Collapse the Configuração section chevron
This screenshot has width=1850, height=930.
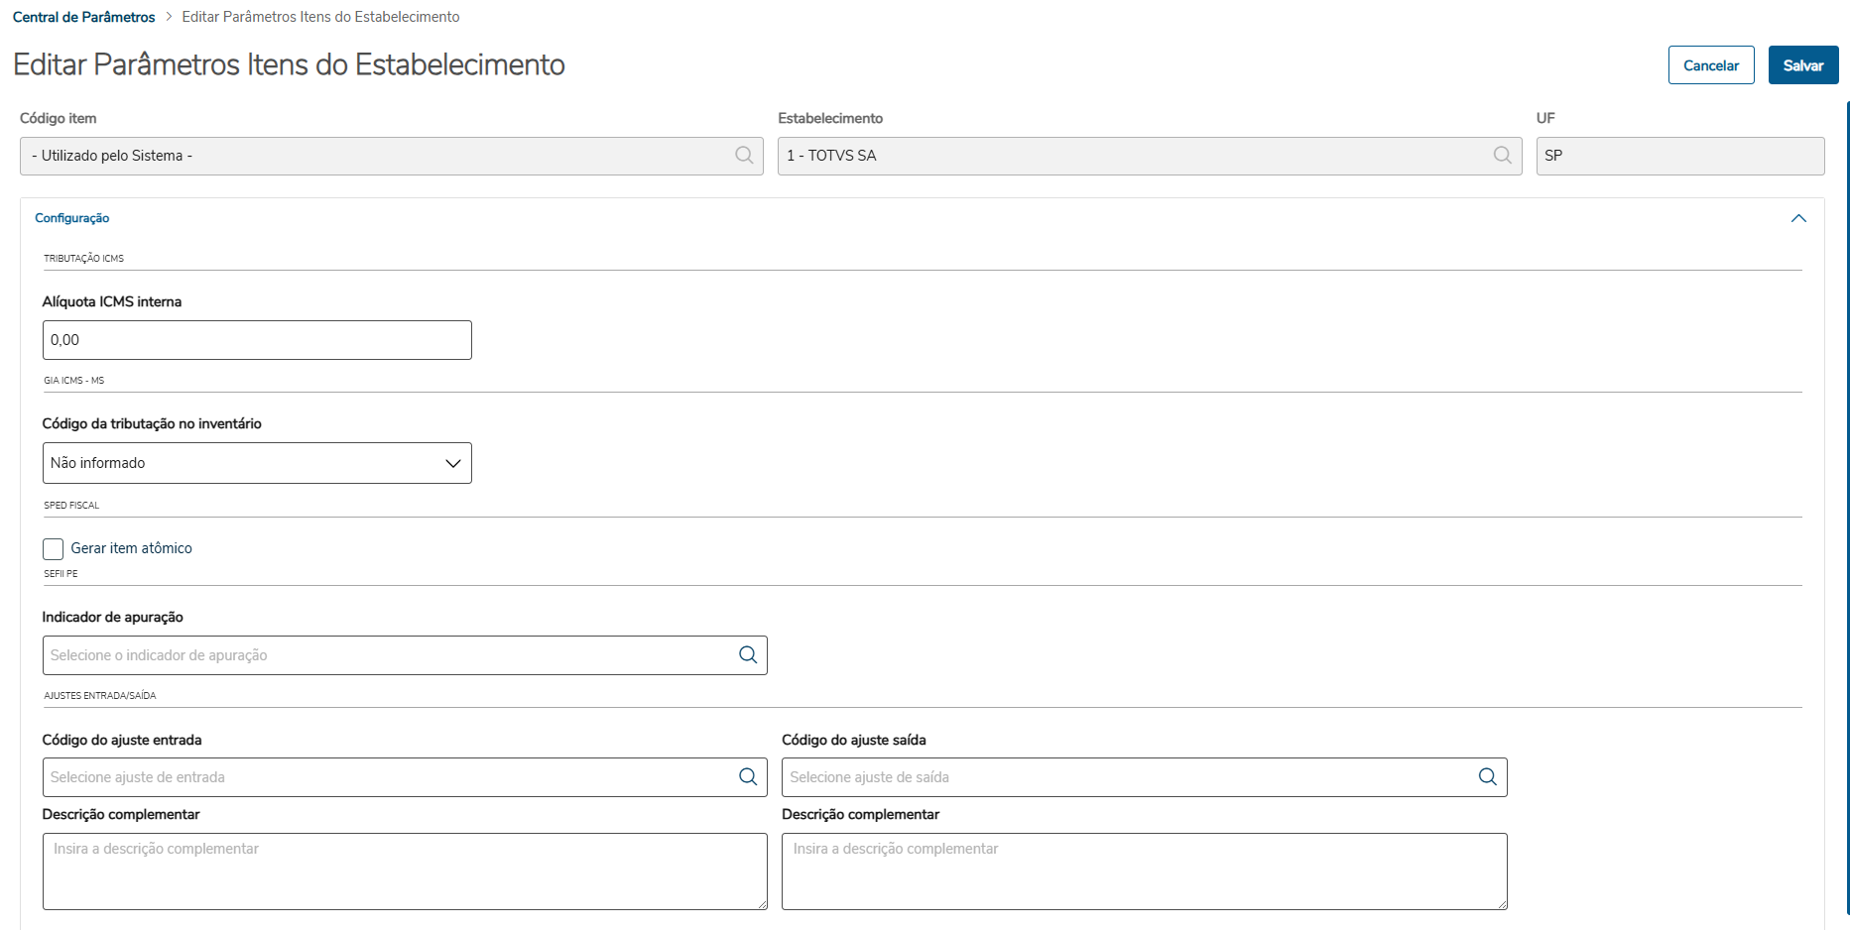click(x=1798, y=218)
